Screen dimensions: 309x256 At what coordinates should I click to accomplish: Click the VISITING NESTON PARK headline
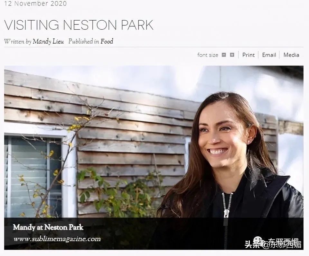click(79, 25)
